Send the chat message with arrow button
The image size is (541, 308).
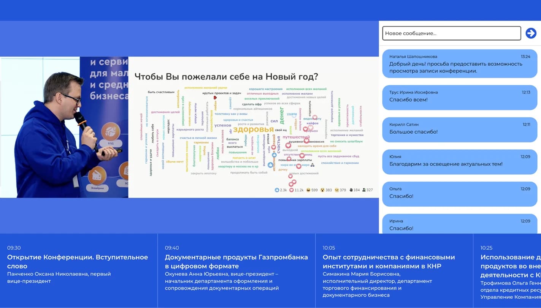[531, 33]
